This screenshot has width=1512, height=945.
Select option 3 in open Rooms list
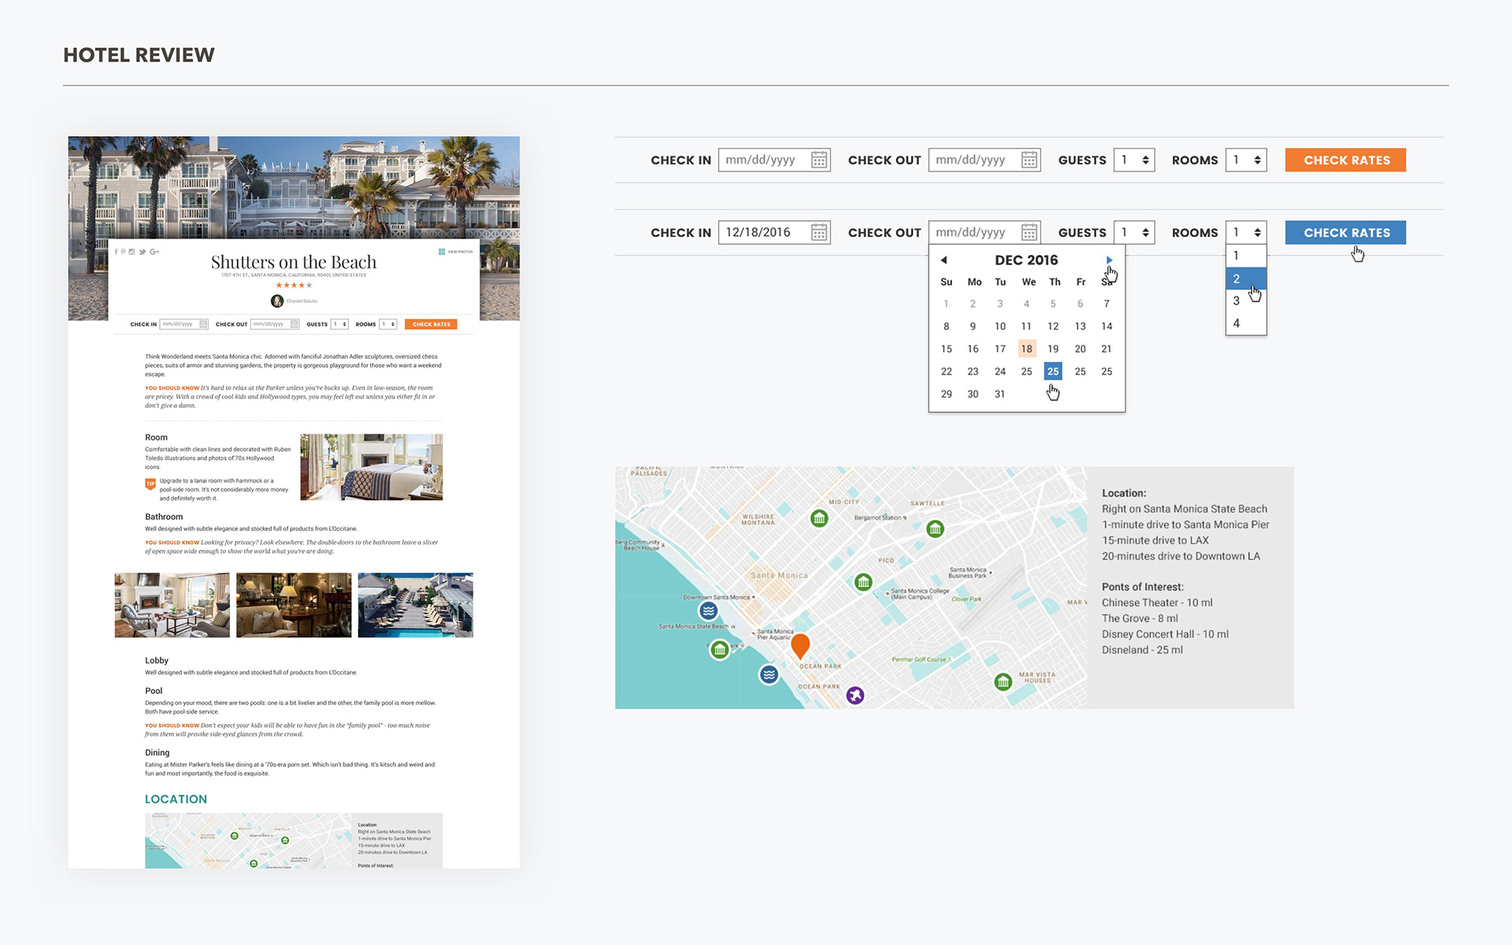(1246, 301)
